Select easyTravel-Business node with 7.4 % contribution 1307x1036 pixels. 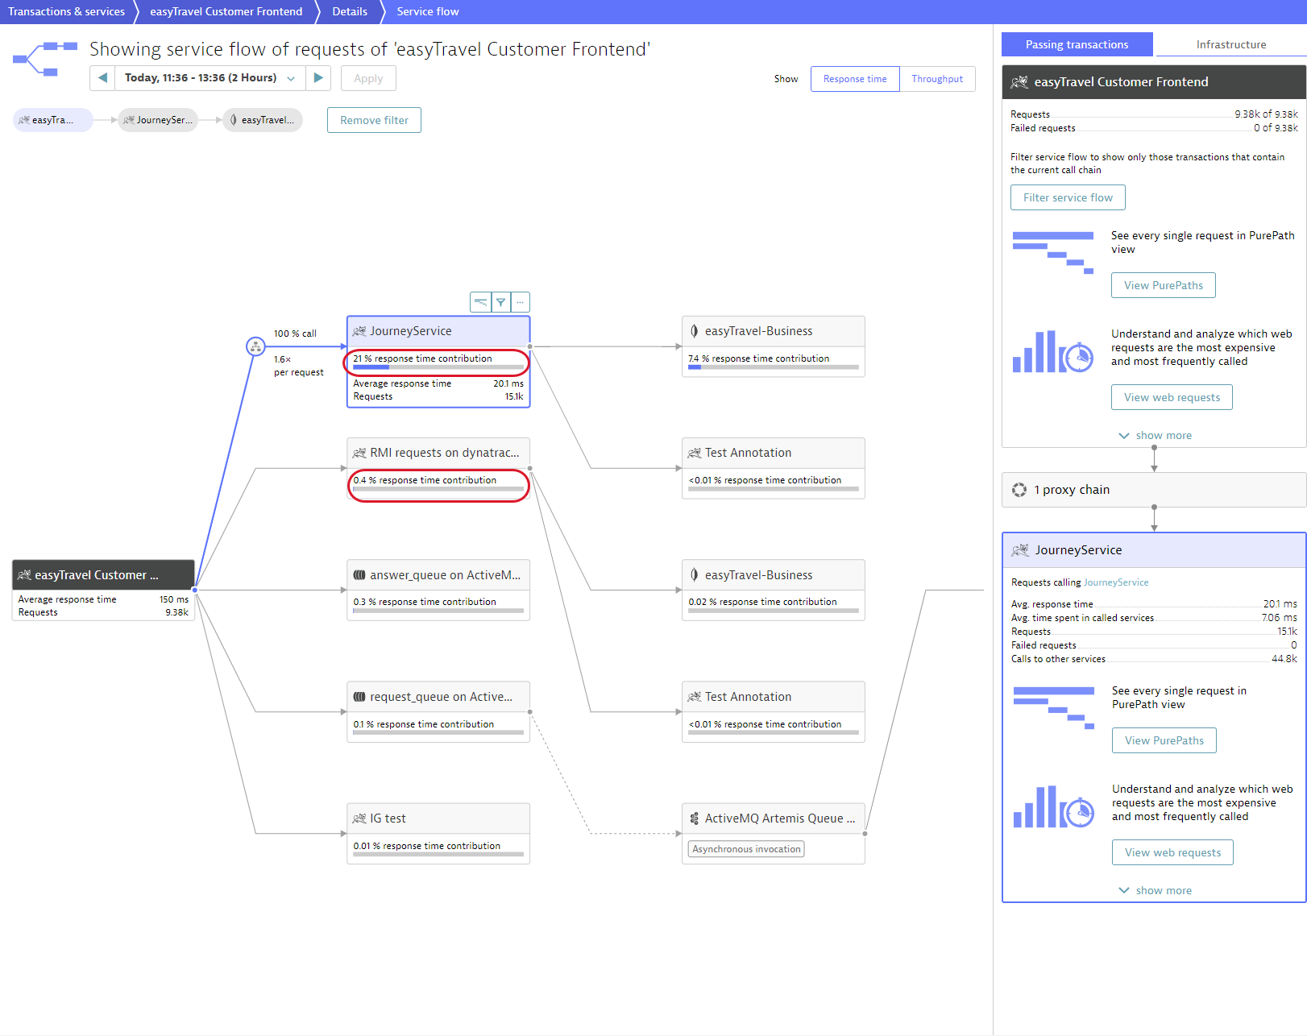tap(774, 346)
